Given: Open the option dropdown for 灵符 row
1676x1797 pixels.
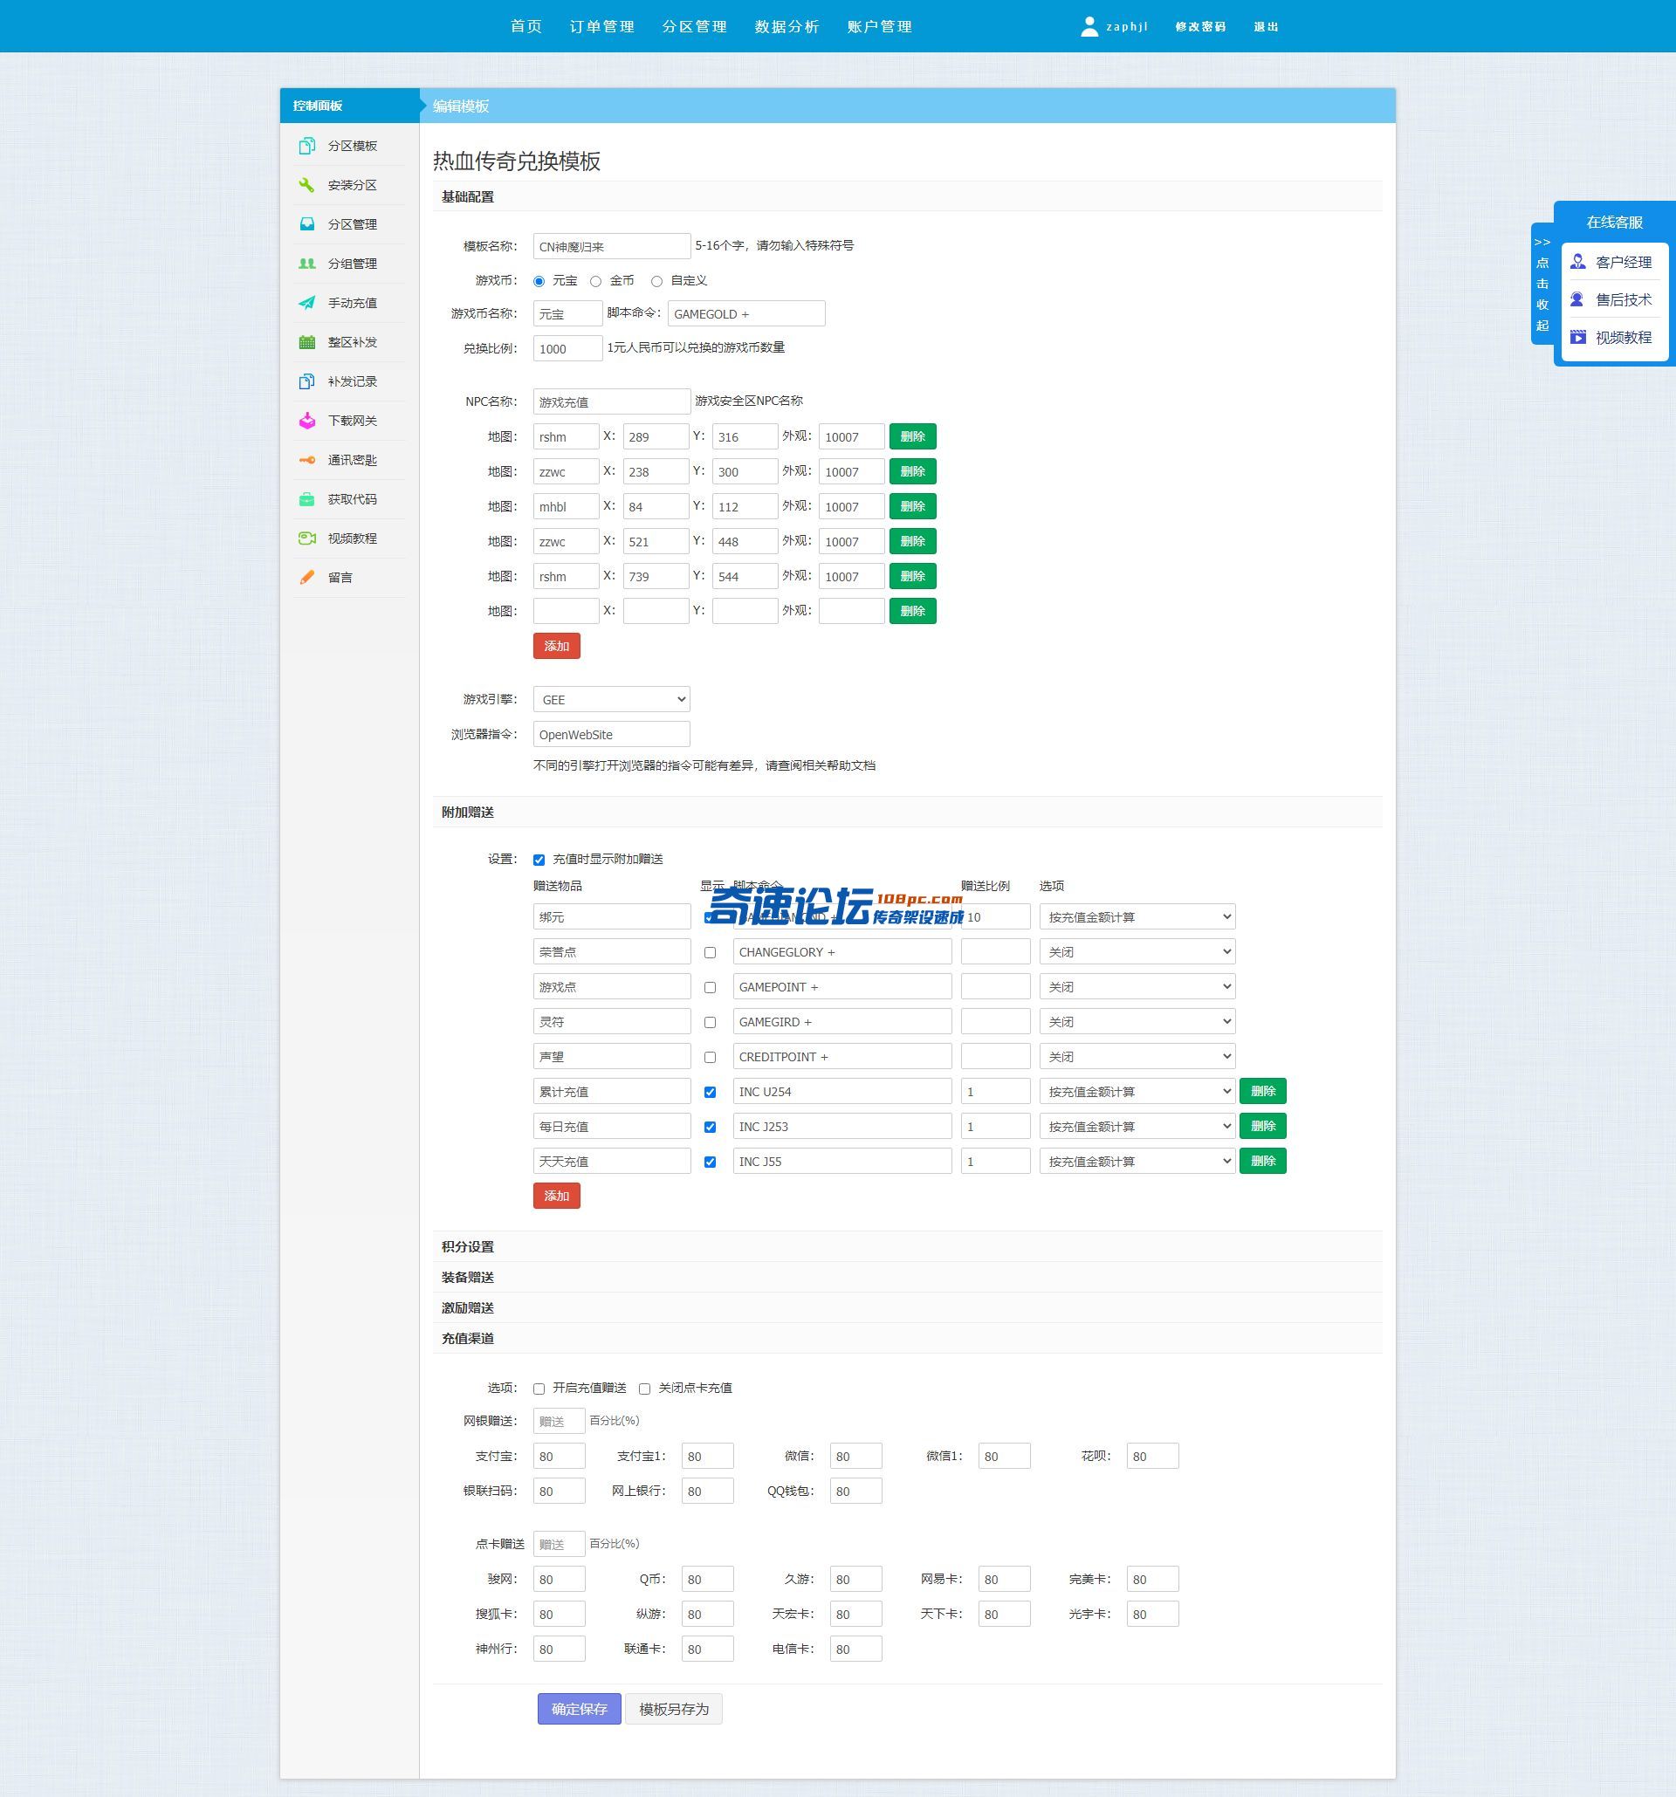Looking at the screenshot, I should 1137,1021.
